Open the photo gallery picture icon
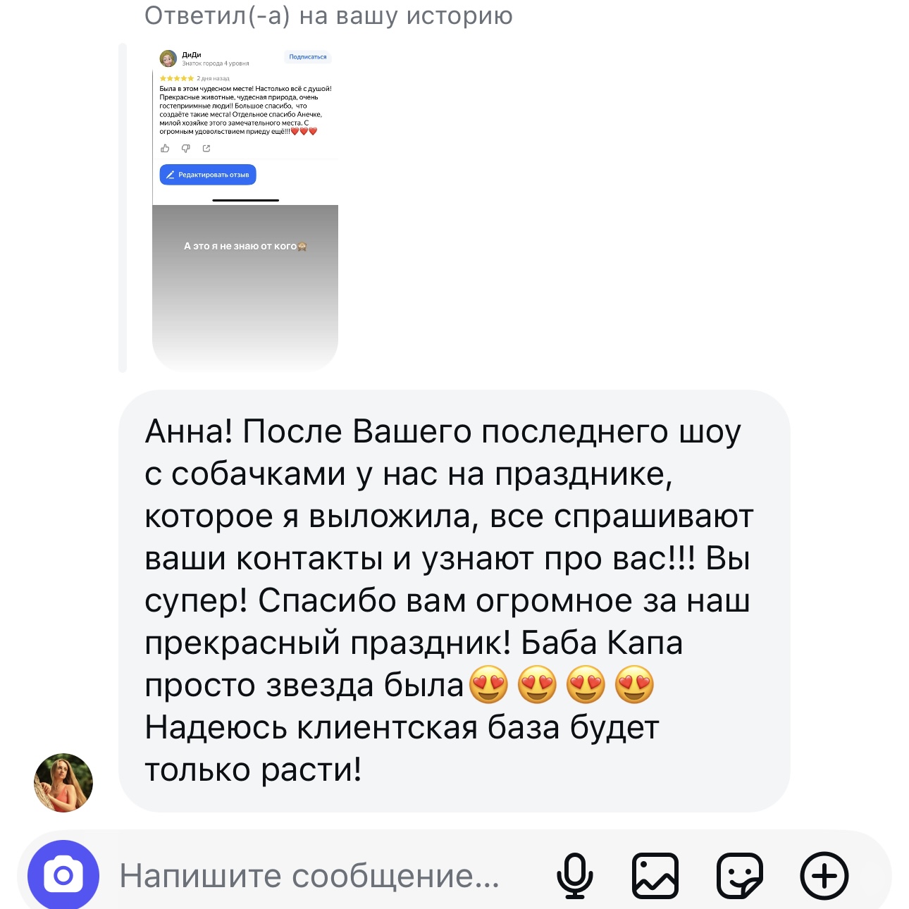 click(x=655, y=876)
